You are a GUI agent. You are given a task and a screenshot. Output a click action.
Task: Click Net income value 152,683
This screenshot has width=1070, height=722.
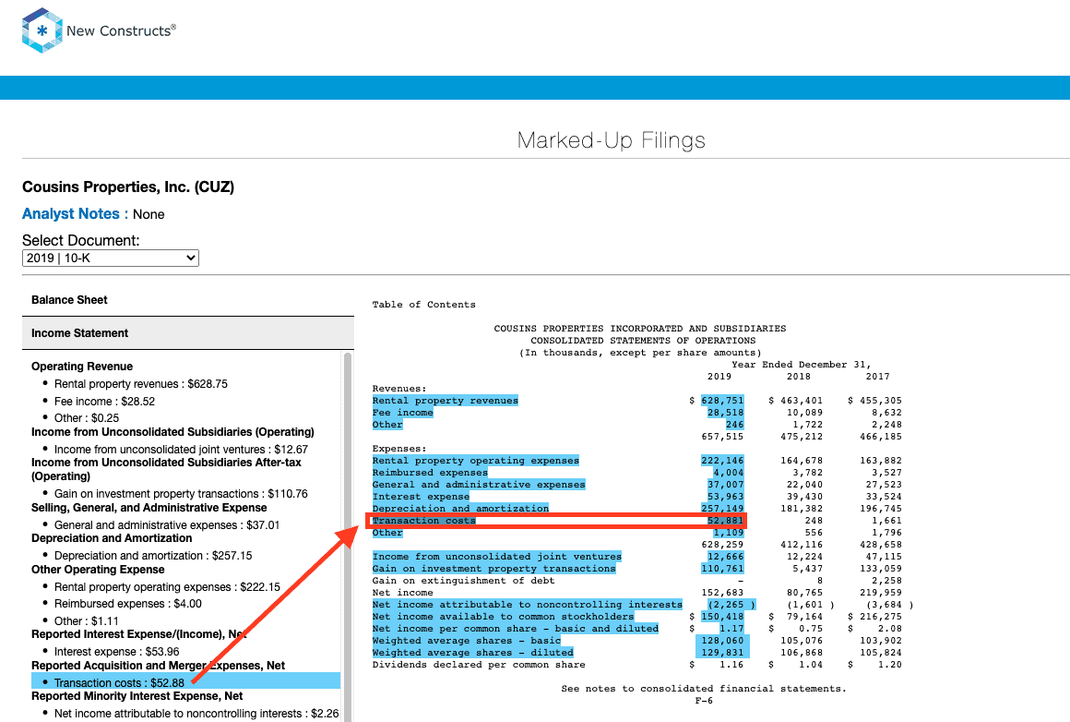(x=722, y=593)
